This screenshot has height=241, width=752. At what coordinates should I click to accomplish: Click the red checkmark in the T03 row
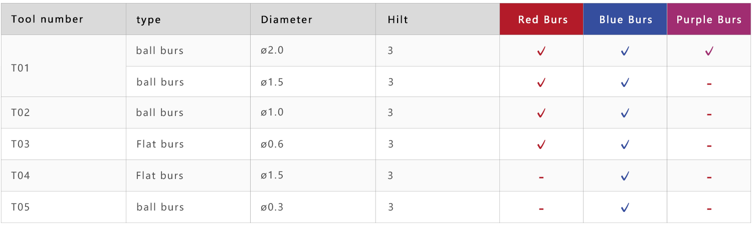(541, 145)
